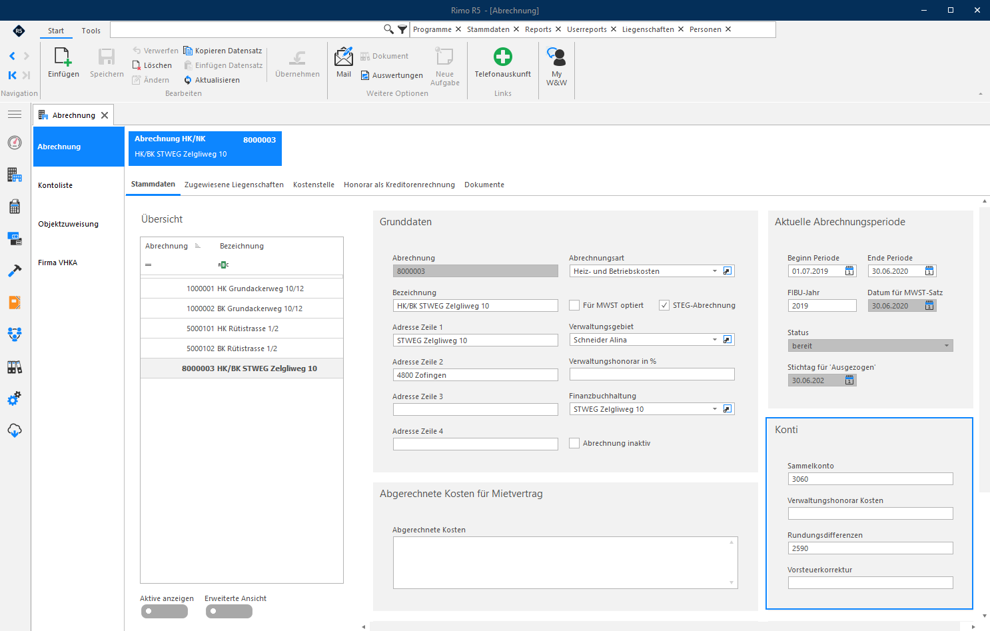Click the filter funnel icon
990x631 pixels.
[x=402, y=29]
